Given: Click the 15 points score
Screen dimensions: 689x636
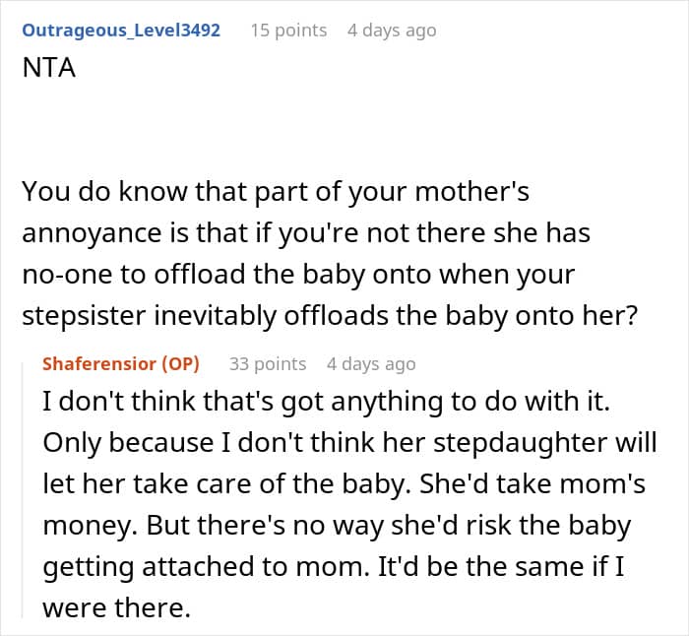Looking at the screenshot, I should point(288,31).
